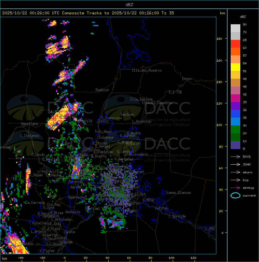Image resolution: width=259 pixels, height=262 pixels.
Task: Click the 'Encon' map label
Action: click(x=187, y=79)
